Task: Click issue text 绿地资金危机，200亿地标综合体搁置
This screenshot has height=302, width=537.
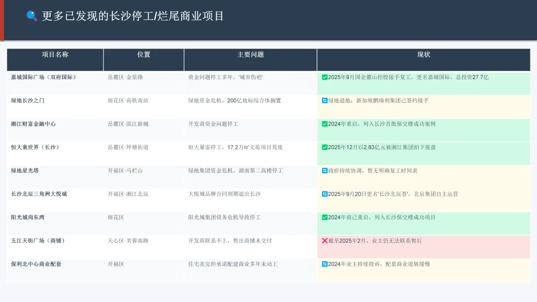Action: [235, 100]
